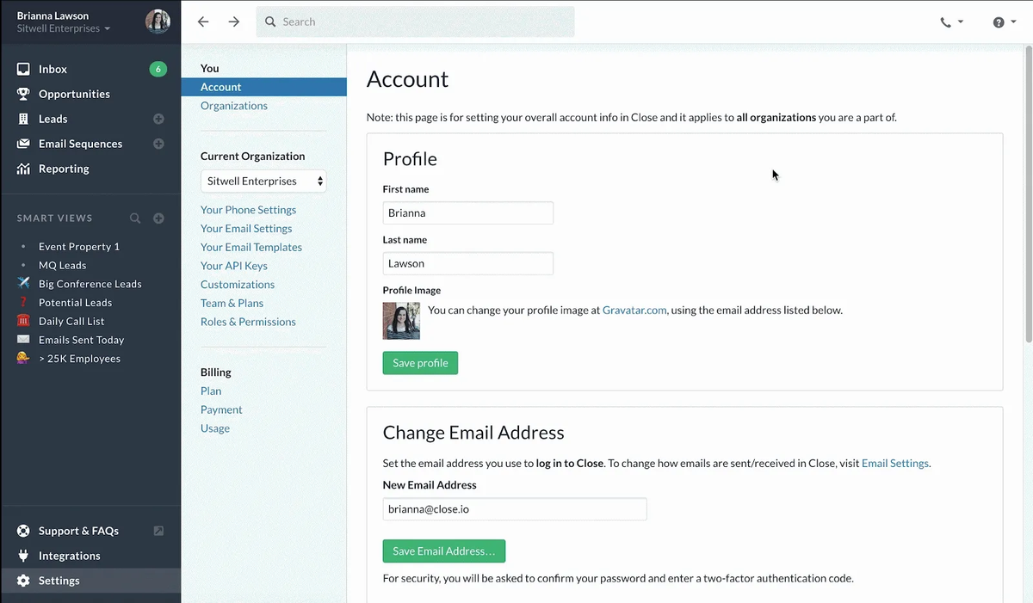Open Support & FAQs external link icon
This screenshot has height=603, width=1033.
[x=158, y=531]
